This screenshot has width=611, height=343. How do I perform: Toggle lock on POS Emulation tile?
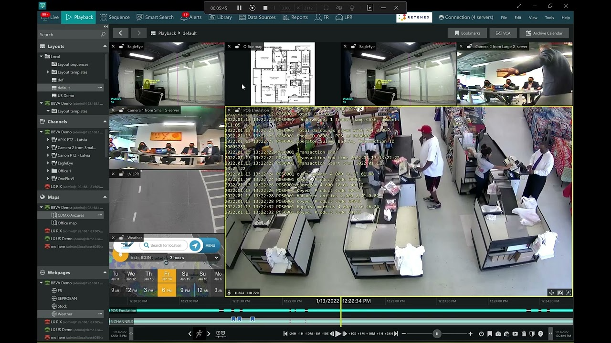tap(237, 110)
